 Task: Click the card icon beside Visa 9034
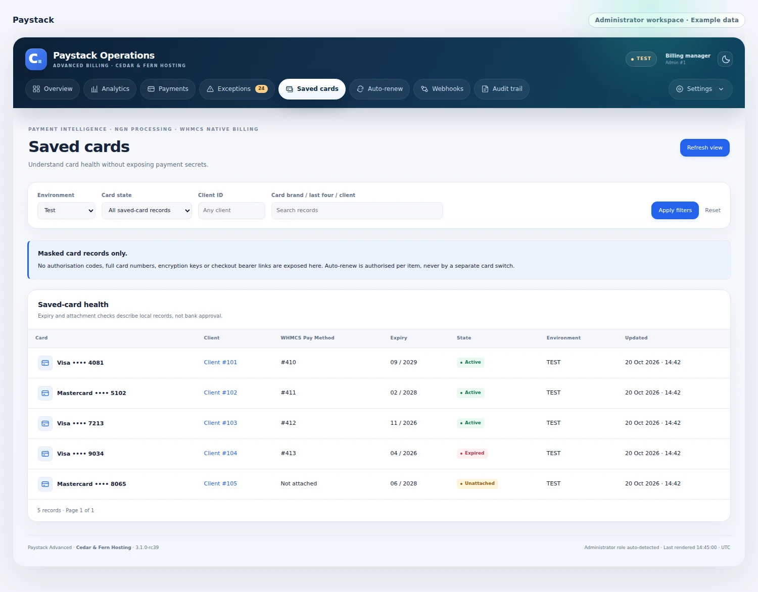(x=45, y=454)
